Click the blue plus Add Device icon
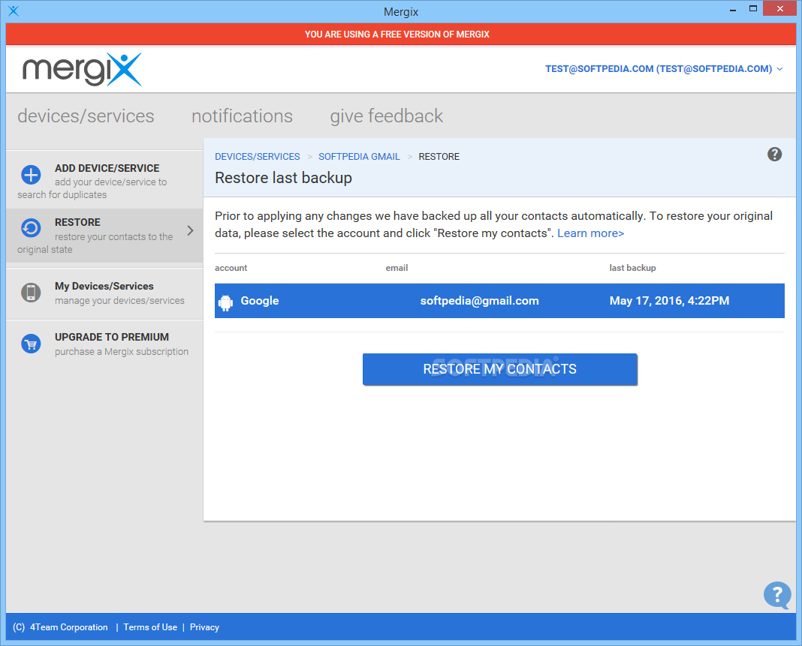This screenshot has height=646, width=802. [31, 175]
